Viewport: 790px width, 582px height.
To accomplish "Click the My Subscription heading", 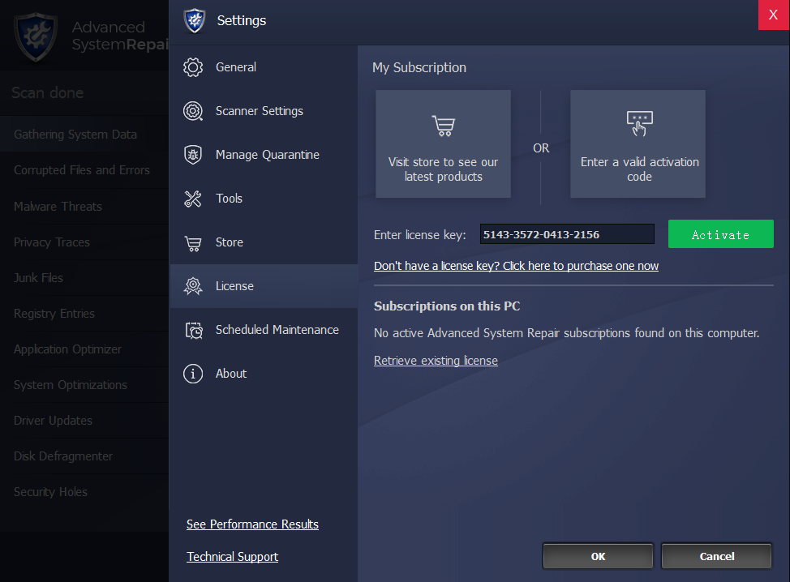I will coord(419,67).
